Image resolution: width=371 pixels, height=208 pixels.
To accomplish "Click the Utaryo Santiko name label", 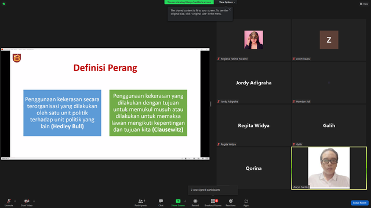I will 301,187.
